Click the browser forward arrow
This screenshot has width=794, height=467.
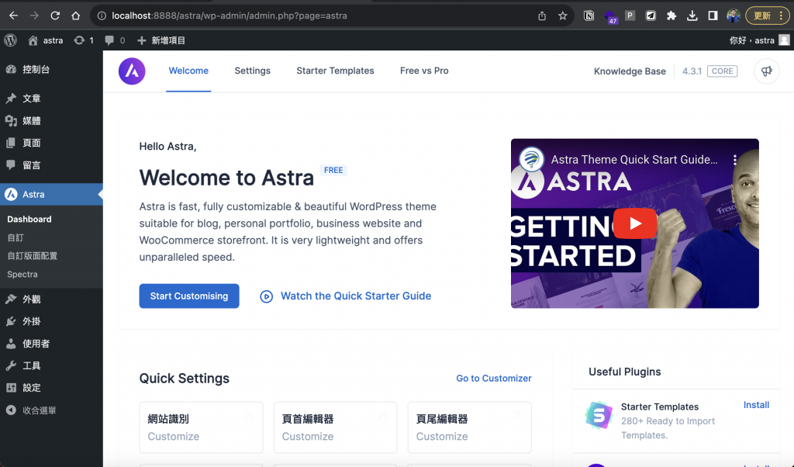coord(34,16)
